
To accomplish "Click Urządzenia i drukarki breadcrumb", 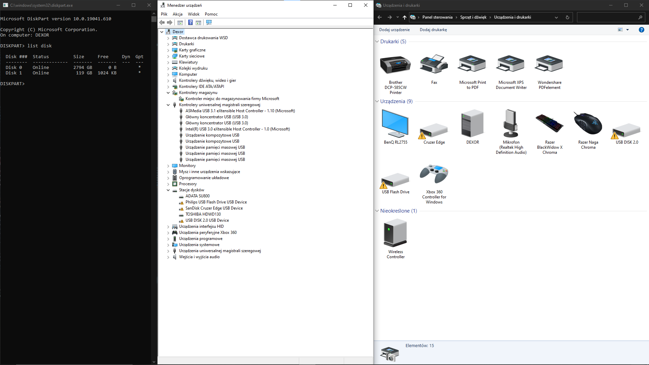I will 512,17.
